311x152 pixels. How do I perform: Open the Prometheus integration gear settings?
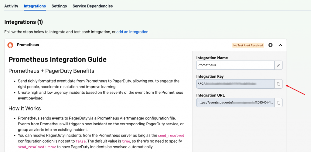pos(270,45)
